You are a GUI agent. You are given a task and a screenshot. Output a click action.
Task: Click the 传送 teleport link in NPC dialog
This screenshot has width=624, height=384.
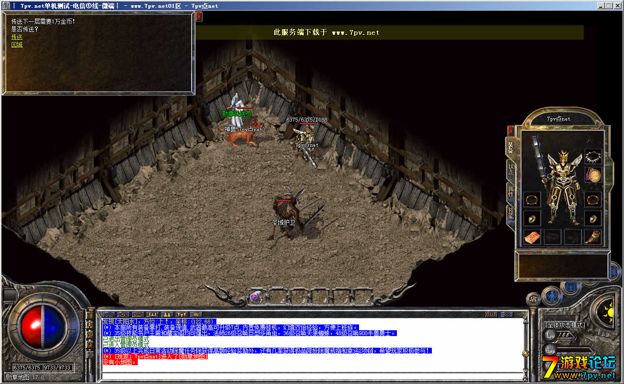[17, 37]
